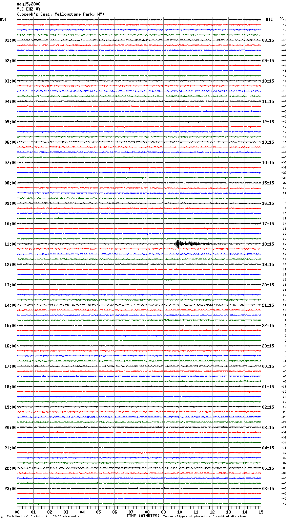Viewport: 288px width, 521px height.
Task: Click the 23:15 UTC time label
Action: [x=268, y=346]
